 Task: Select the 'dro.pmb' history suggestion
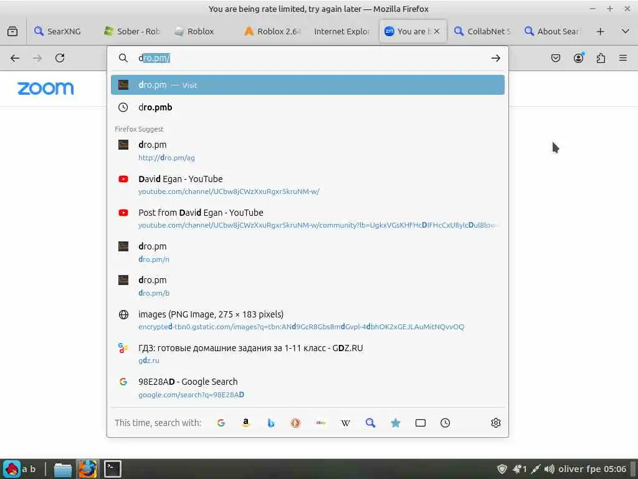click(x=308, y=107)
